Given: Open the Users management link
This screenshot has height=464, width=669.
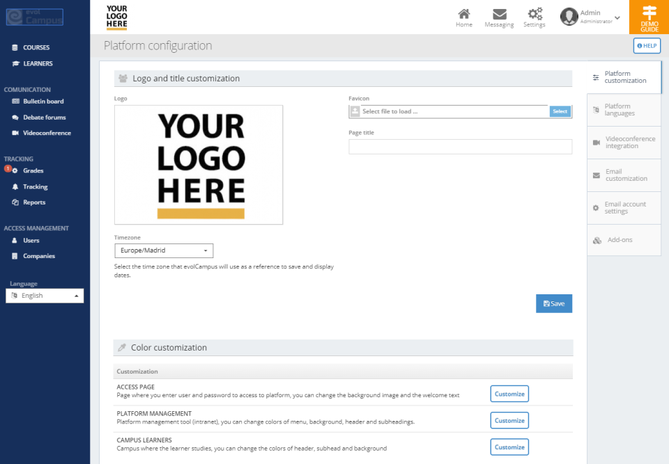Looking at the screenshot, I should coord(31,240).
